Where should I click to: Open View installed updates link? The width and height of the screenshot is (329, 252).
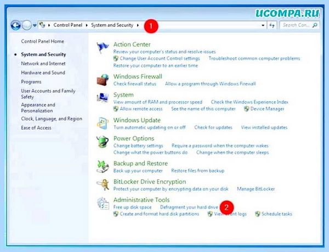[x=264, y=127]
